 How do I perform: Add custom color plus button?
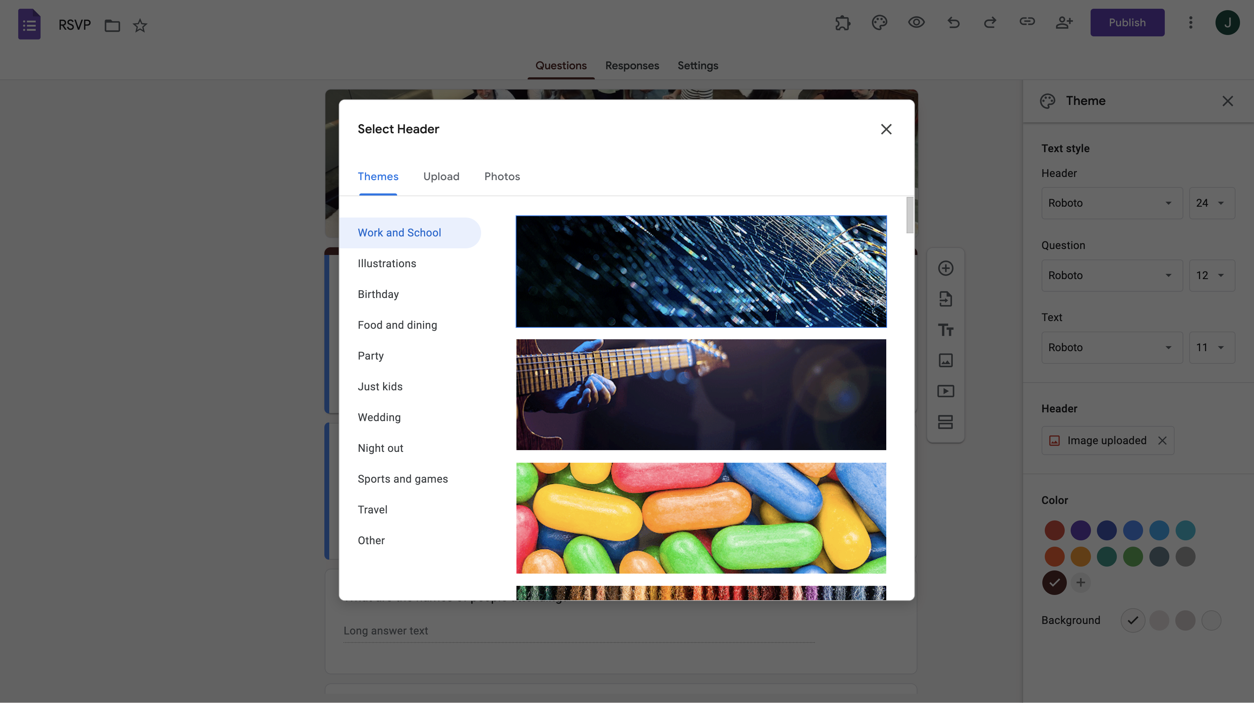click(x=1080, y=582)
